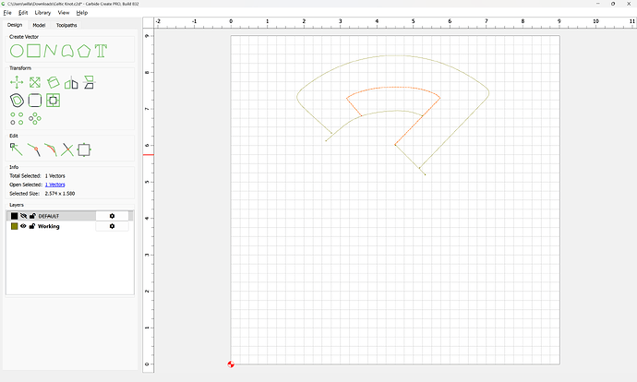
Task: Click the Move transform tool icon
Action: point(17,82)
